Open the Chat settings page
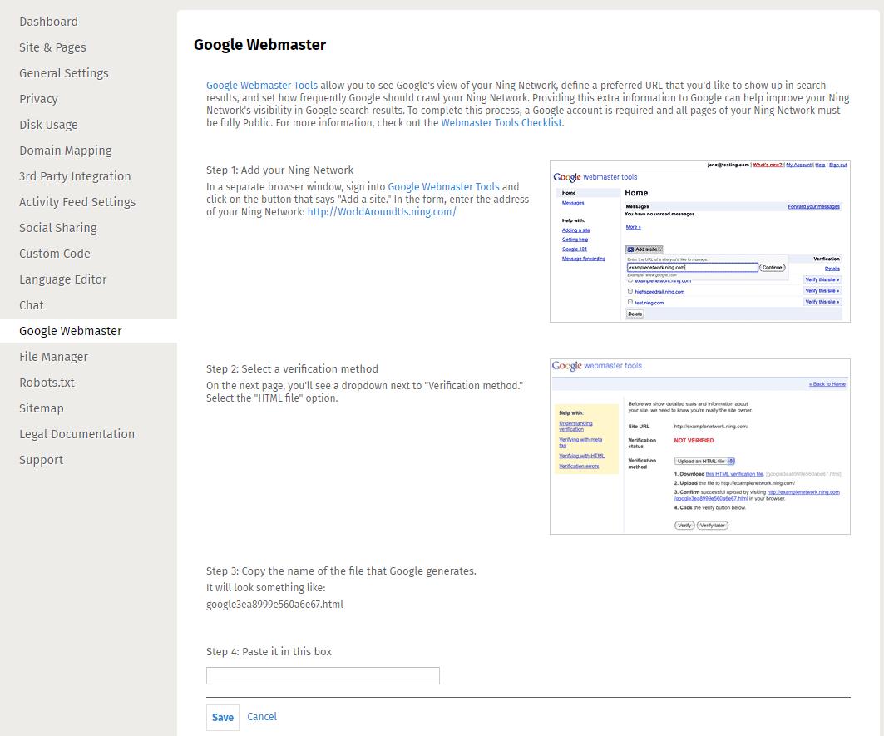This screenshot has height=736, width=884. click(x=32, y=305)
